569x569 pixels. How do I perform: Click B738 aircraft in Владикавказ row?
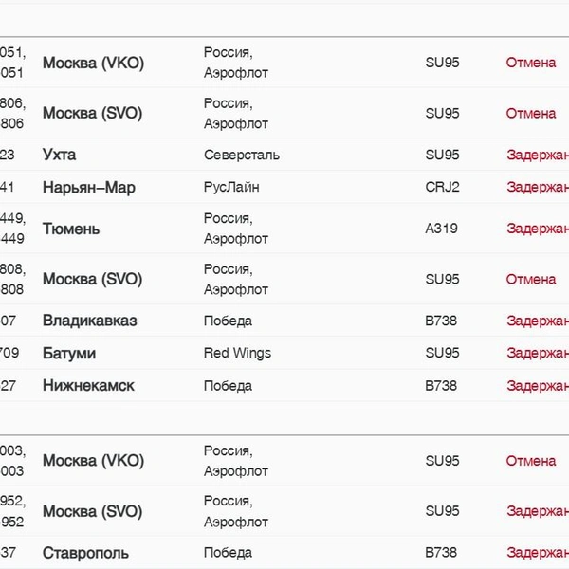441,321
